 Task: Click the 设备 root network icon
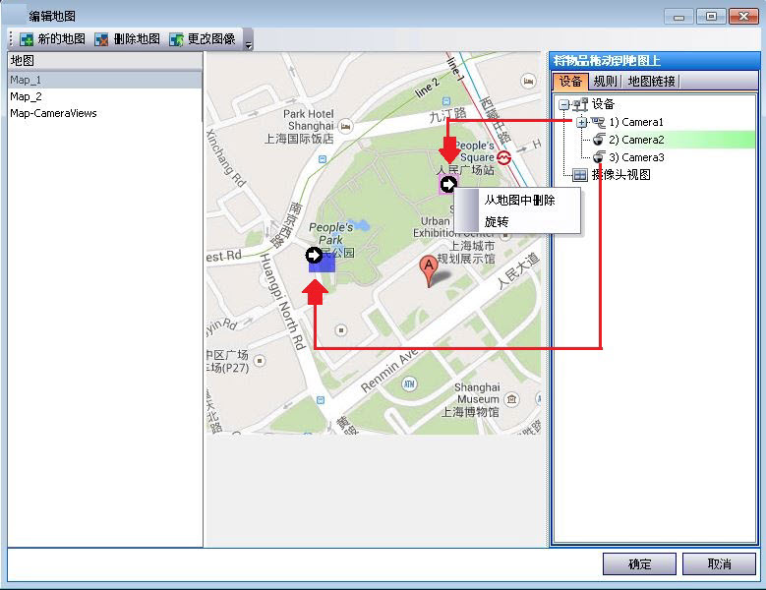(580, 104)
